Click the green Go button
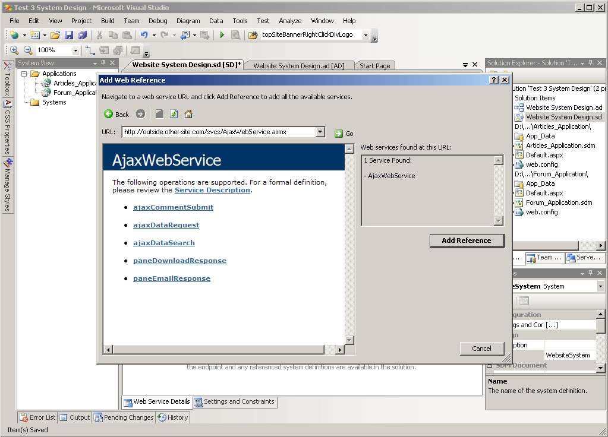The width and height of the screenshot is (608, 437). click(344, 134)
